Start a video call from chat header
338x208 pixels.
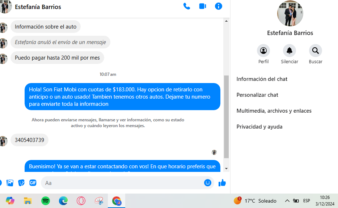pyautogui.click(x=203, y=6)
